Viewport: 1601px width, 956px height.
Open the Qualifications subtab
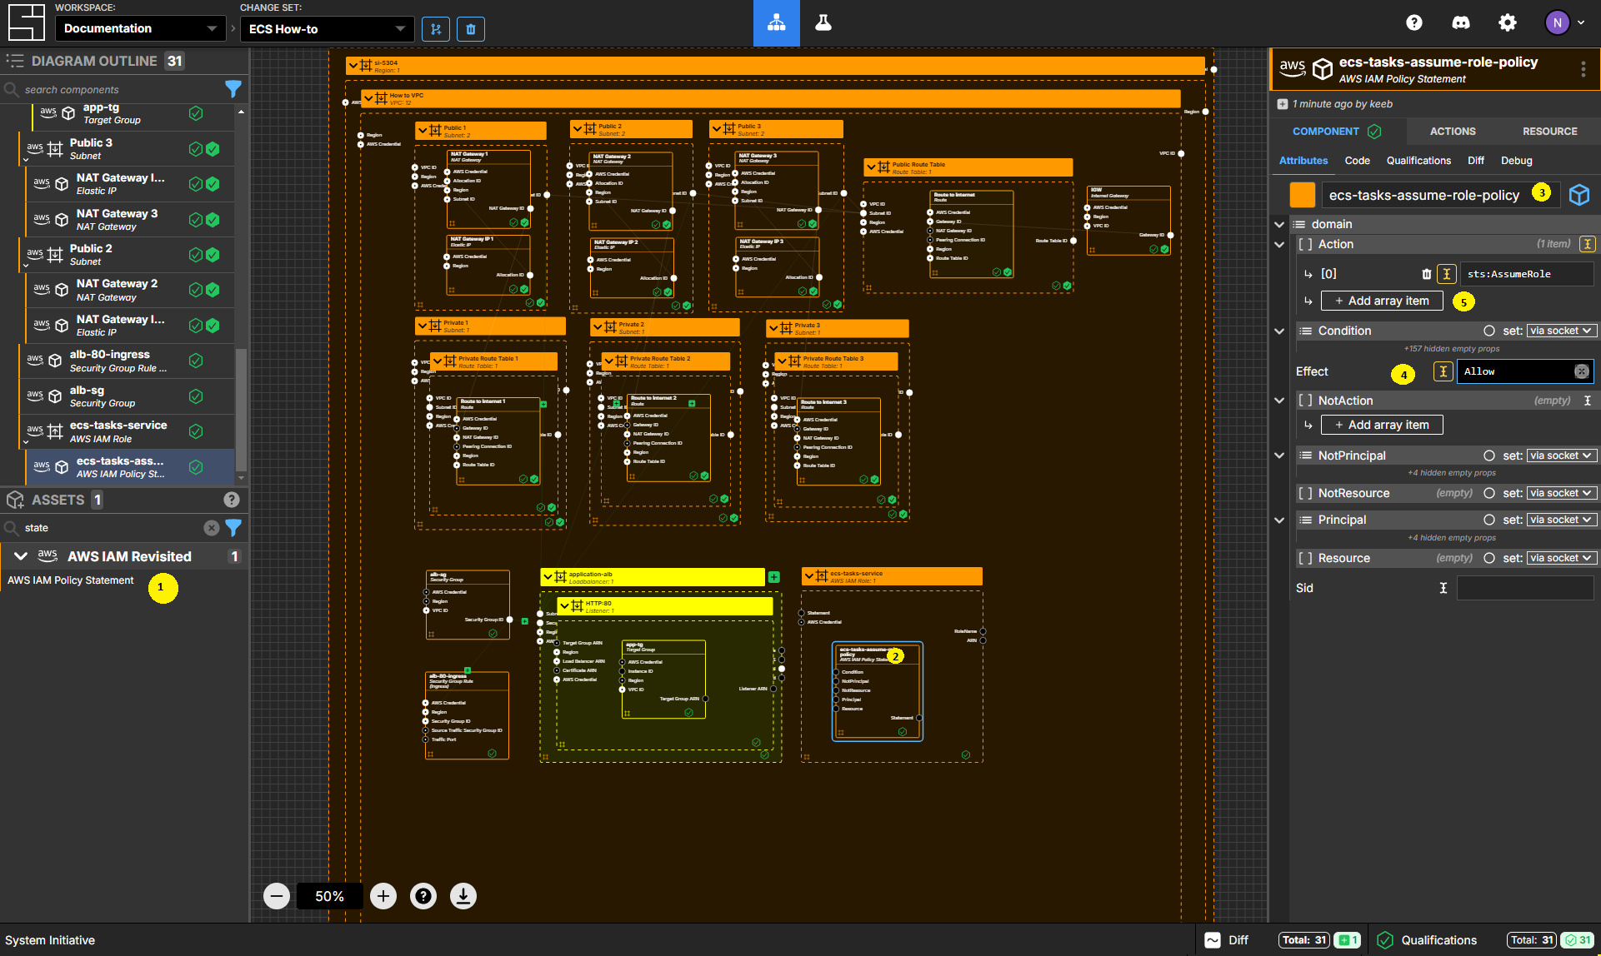(1418, 161)
